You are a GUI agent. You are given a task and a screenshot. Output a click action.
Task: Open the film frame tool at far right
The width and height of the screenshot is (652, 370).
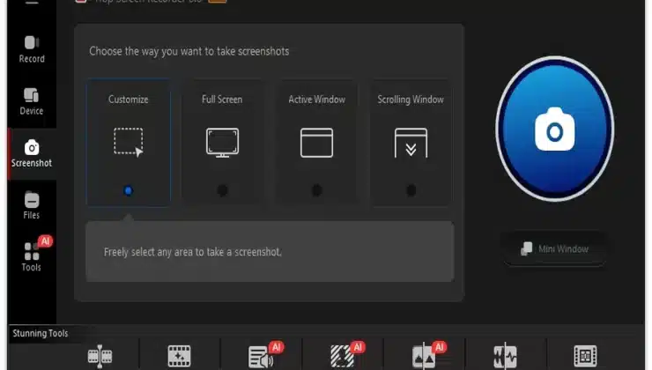point(586,356)
